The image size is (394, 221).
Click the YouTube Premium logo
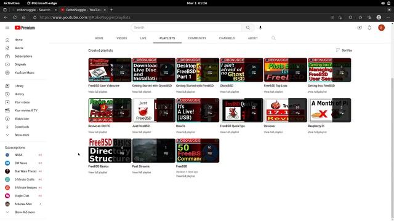25,28
